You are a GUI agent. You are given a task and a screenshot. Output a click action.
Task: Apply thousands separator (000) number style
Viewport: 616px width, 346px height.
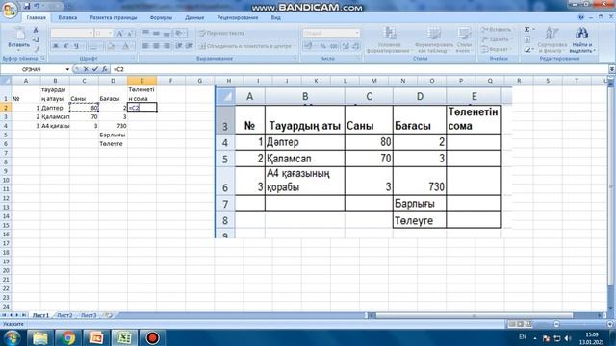click(333, 46)
